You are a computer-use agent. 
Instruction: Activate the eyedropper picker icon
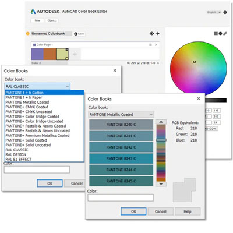tap(225, 34)
